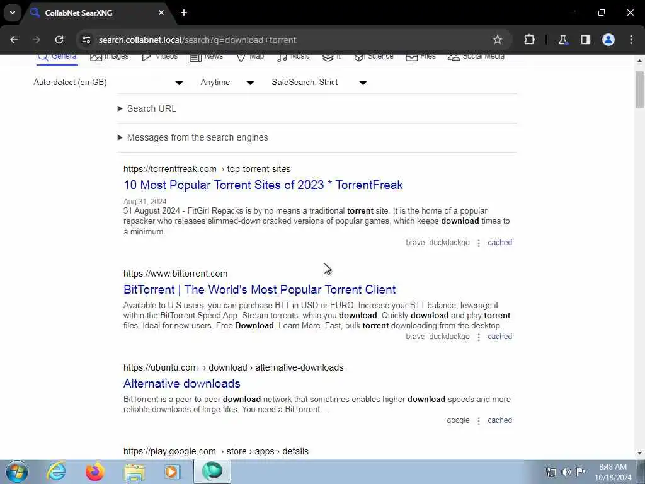Screen dimensions: 645x484
Task: Click the volume speaker tray icon
Action: pyautogui.click(x=566, y=472)
